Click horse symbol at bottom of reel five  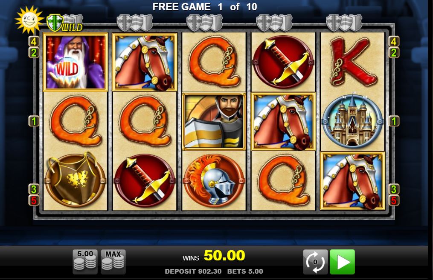pyautogui.click(x=353, y=181)
